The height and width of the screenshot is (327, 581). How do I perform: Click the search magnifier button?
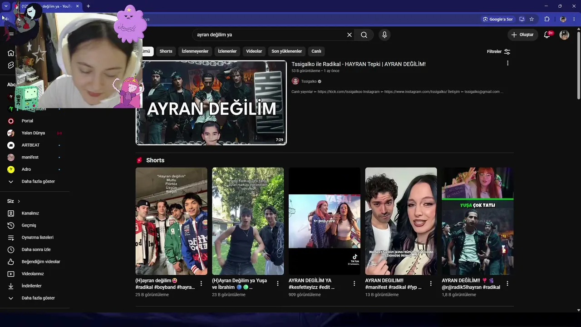pyautogui.click(x=364, y=35)
